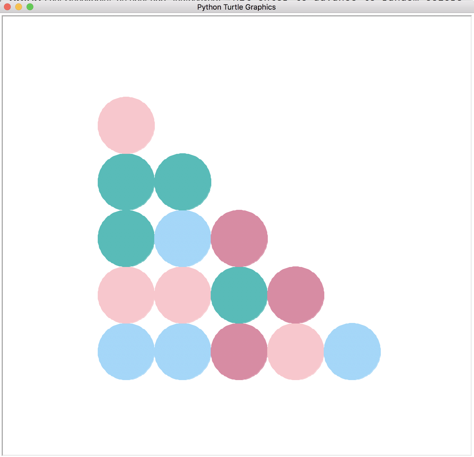Viewport: 474px width, 457px height.
Task: Click the mauve circle in the fourth row
Action: click(x=296, y=295)
